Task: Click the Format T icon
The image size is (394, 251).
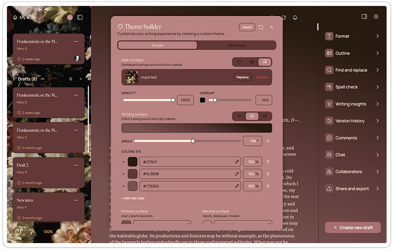Action: coord(329,36)
